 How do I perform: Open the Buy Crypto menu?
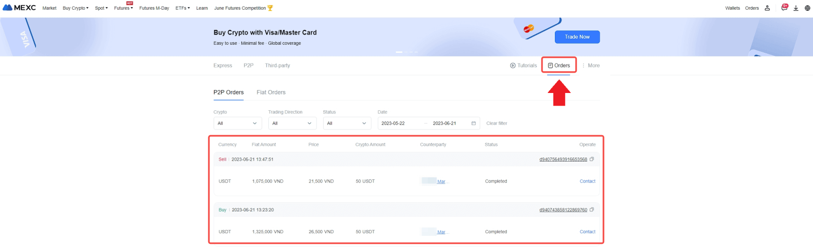(75, 8)
